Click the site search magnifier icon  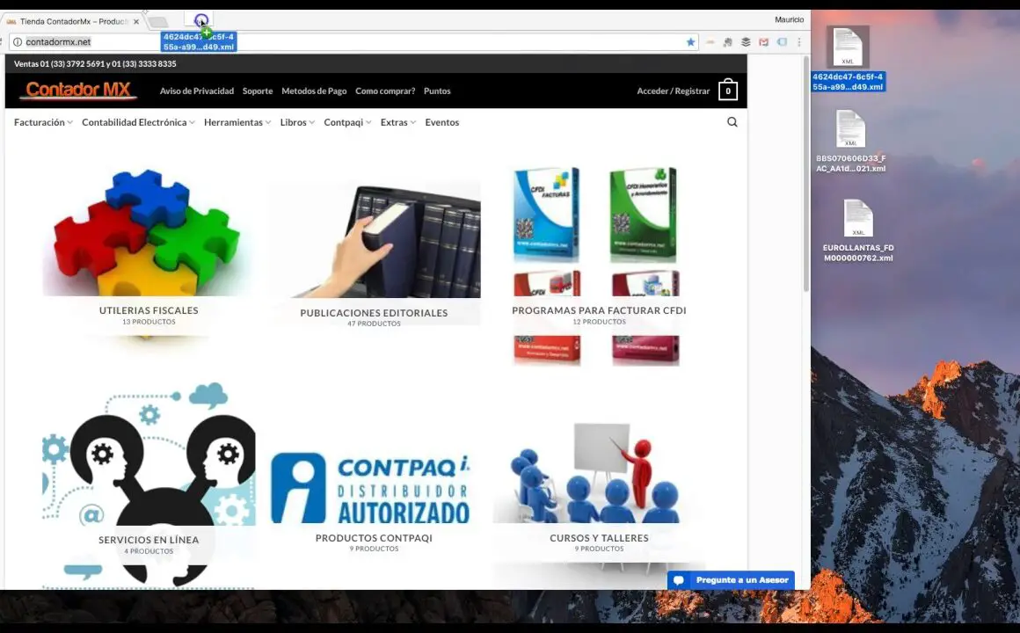point(732,121)
